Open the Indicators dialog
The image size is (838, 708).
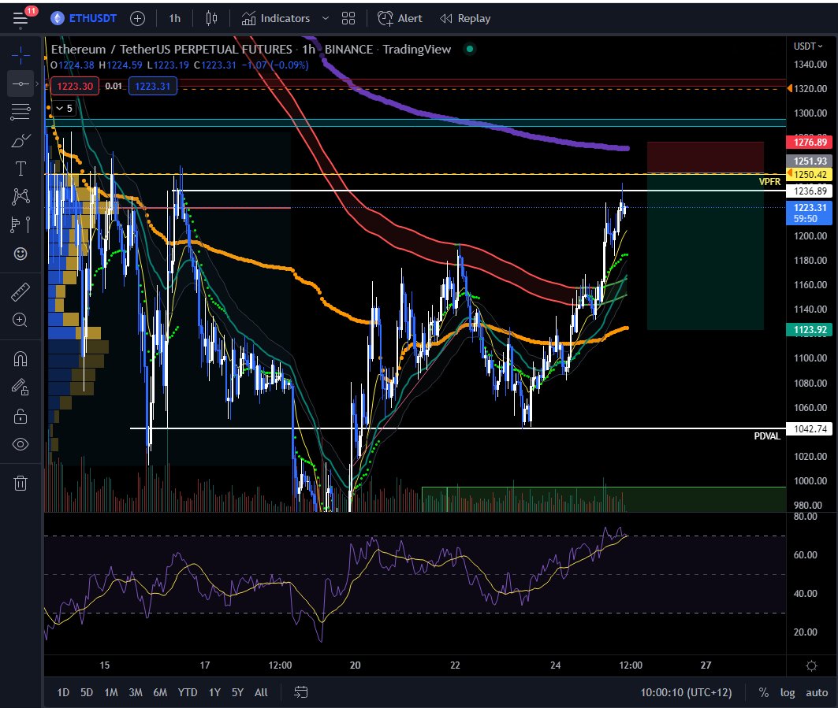click(x=276, y=19)
